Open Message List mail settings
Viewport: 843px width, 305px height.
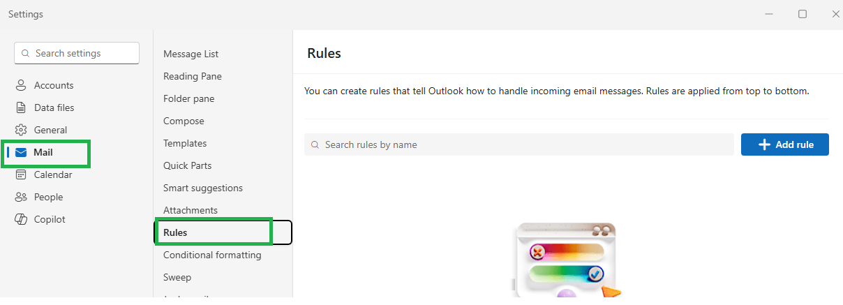pos(191,54)
